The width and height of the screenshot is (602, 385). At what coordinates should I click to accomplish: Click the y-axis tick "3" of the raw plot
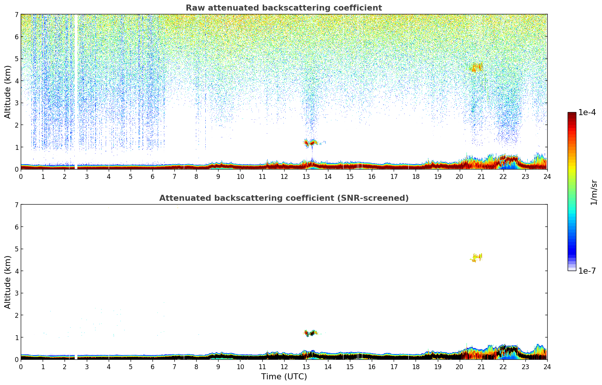point(16,103)
